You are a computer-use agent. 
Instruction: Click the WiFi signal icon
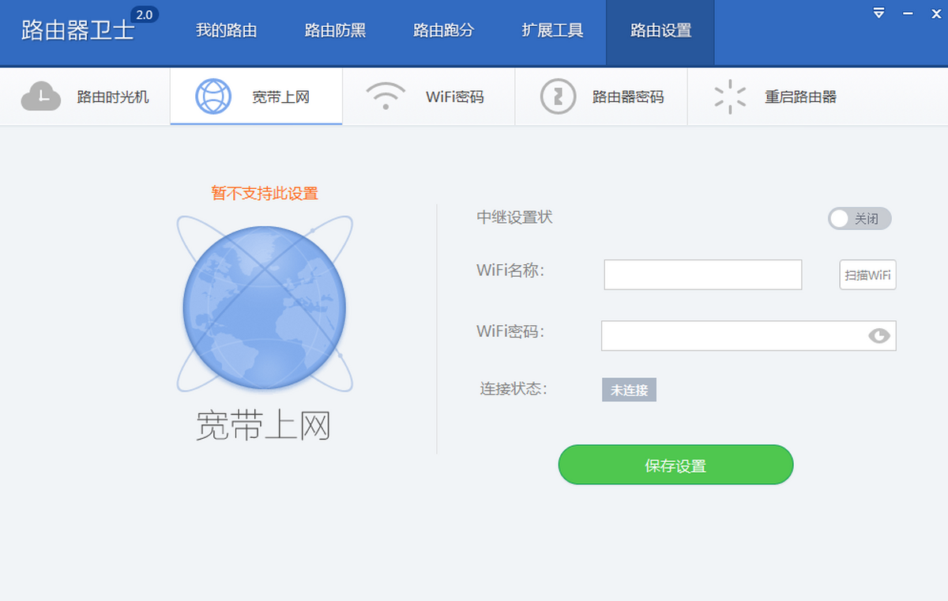(386, 96)
